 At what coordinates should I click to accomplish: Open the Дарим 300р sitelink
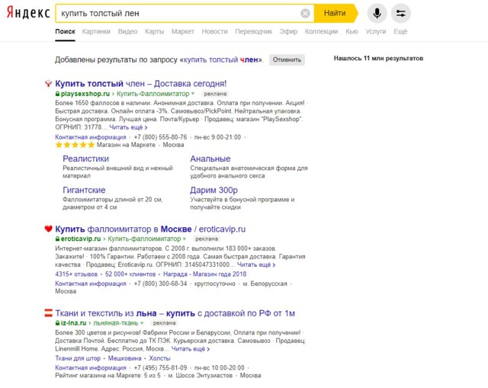click(213, 190)
